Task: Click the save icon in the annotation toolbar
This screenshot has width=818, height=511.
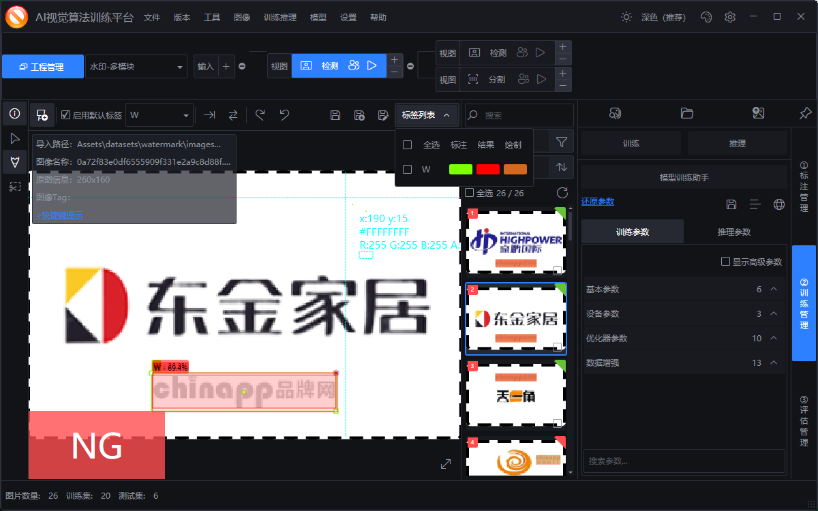Action: [x=335, y=115]
